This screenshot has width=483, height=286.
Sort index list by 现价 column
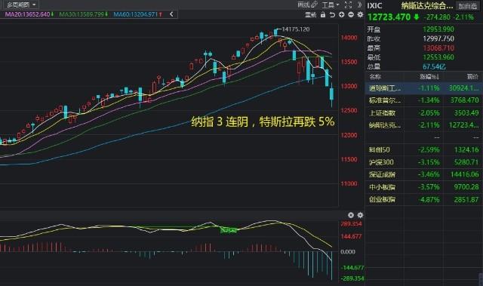pos(472,77)
